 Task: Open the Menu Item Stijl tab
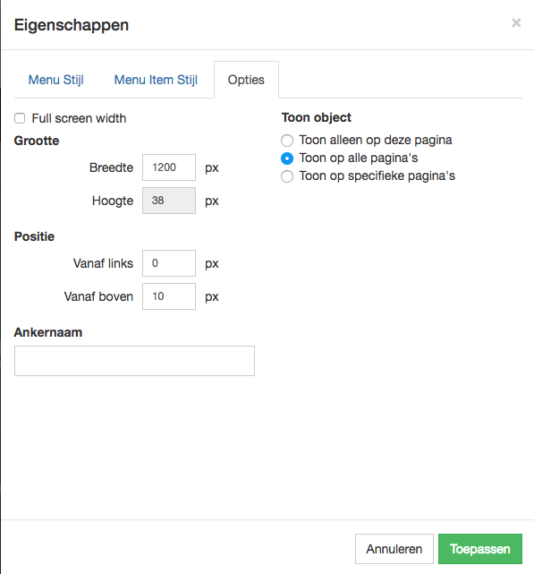coord(156,80)
